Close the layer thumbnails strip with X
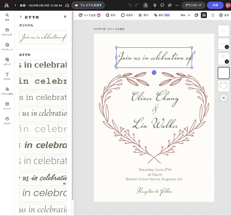This screenshot has width=231, height=216. click(224, 98)
